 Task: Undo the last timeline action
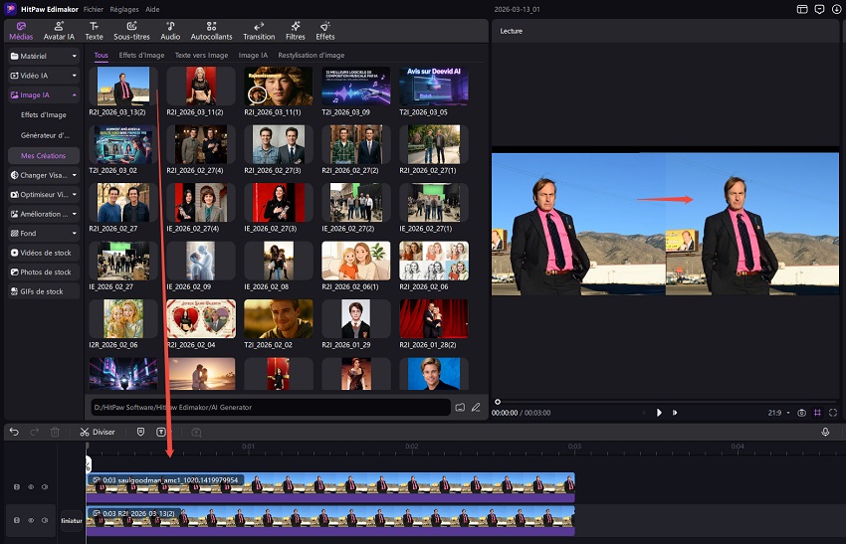[x=14, y=432]
